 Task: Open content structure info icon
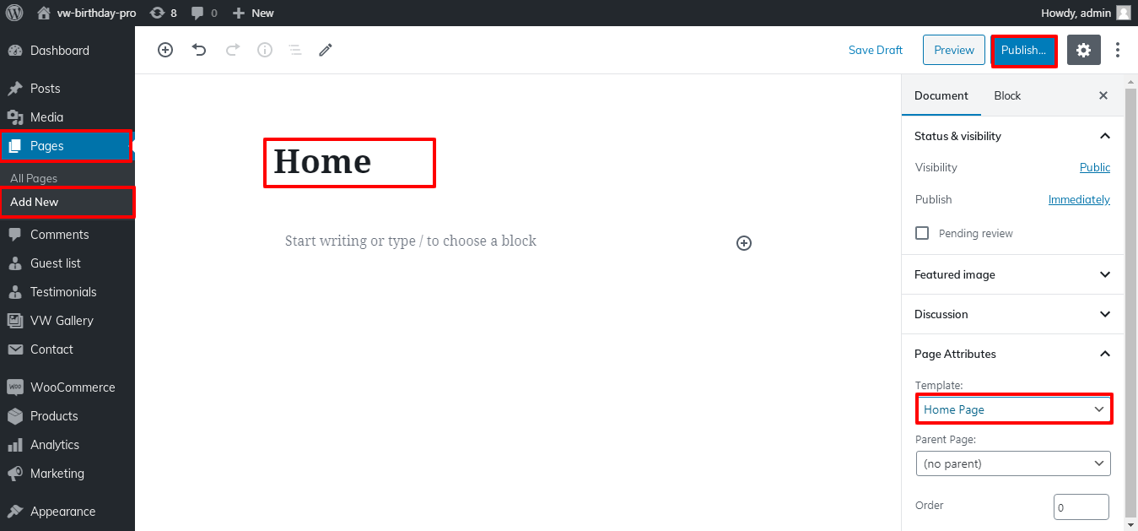[x=265, y=50]
